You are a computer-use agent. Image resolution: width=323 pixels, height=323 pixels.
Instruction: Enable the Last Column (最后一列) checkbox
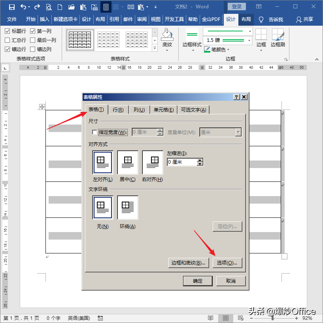[32, 40]
